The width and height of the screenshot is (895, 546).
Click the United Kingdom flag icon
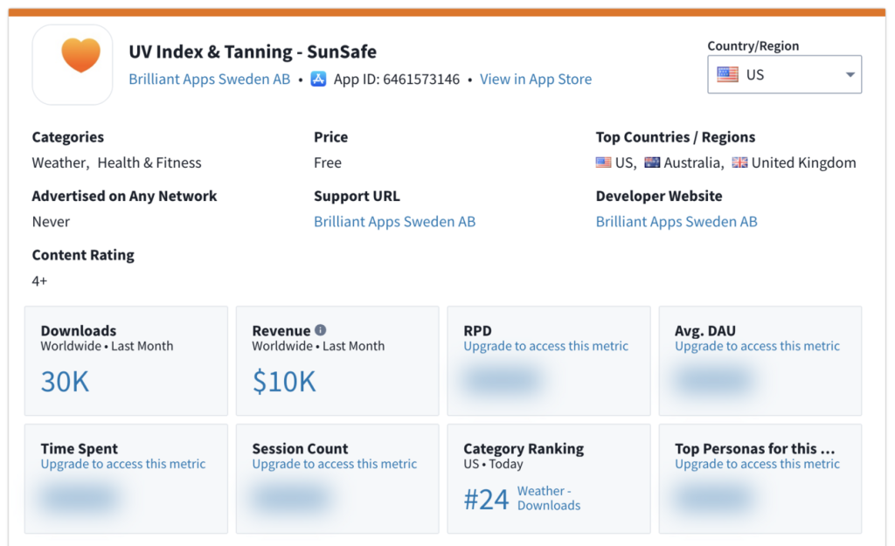click(739, 162)
